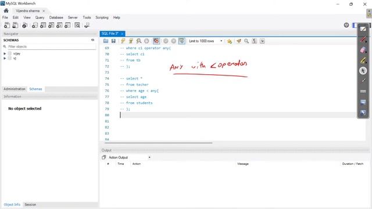This screenshot has width=372, height=209.
Task: Click the output panel copy icon
Action: click(x=103, y=157)
